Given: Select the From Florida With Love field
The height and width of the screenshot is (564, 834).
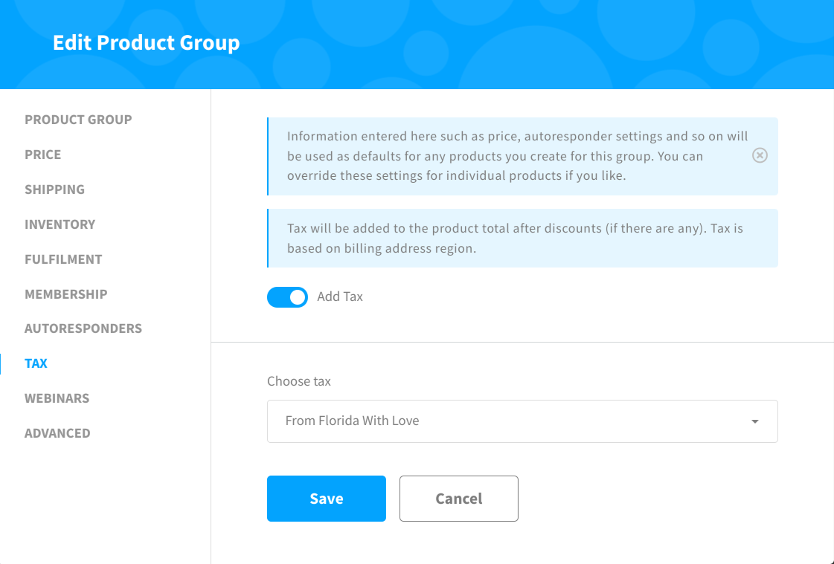Looking at the screenshot, I should (x=522, y=421).
